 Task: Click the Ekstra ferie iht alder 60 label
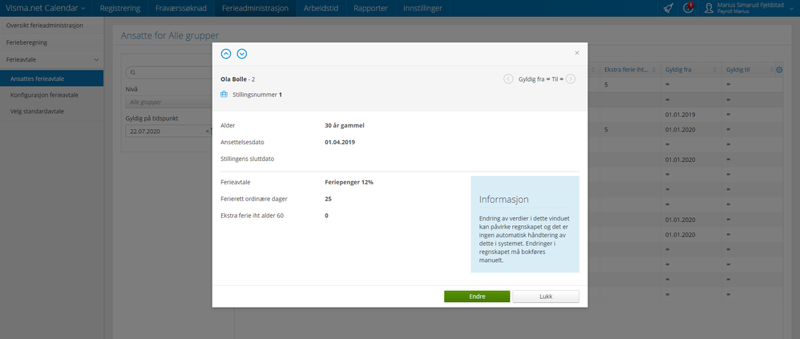pos(252,216)
